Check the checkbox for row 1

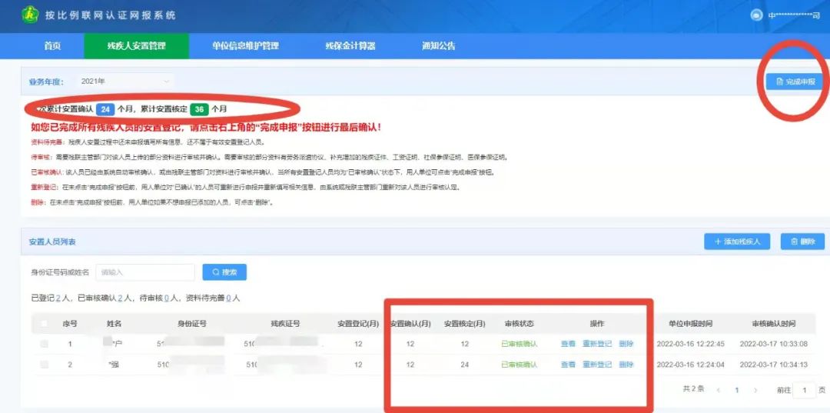tap(44, 344)
